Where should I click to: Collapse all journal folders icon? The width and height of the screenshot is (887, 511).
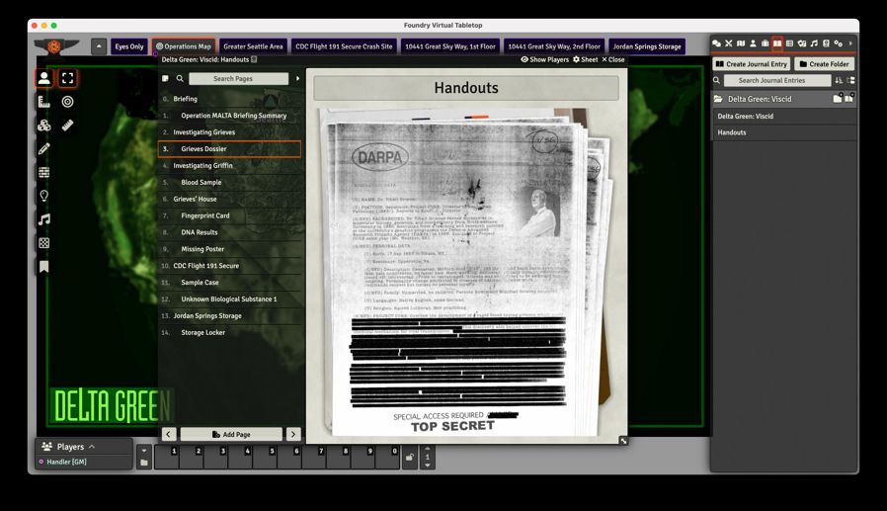pyautogui.click(x=850, y=80)
